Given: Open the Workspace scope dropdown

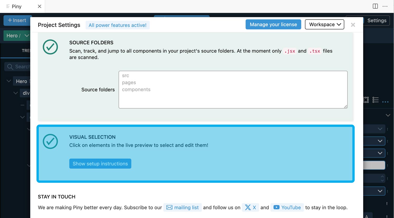Looking at the screenshot, I should (x=324, y=24).
